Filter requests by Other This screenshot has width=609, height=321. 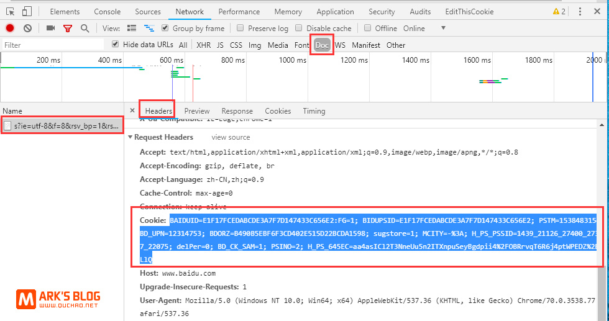(396, 45)
